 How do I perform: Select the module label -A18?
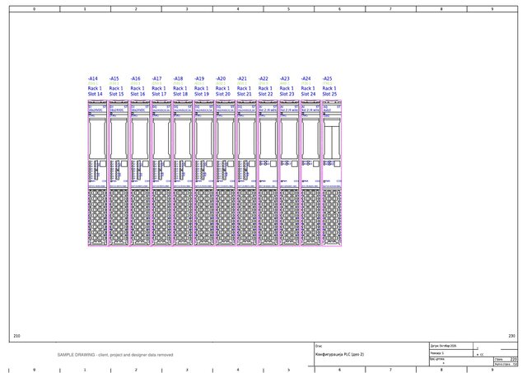coord(178,78)
